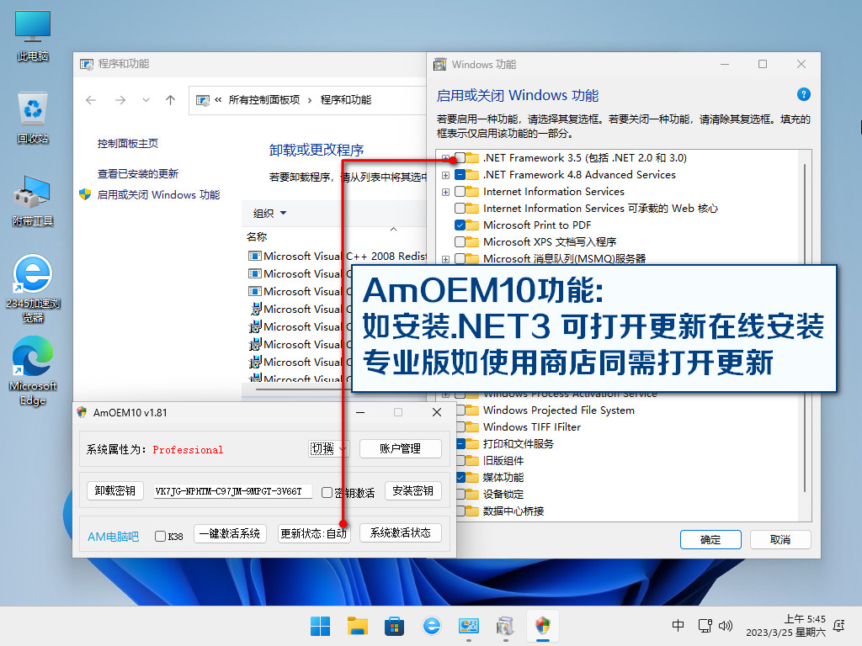This screenshot has width=862, height=646.
Task: Check the Internet Information Services checkbox
Action: 460,192
